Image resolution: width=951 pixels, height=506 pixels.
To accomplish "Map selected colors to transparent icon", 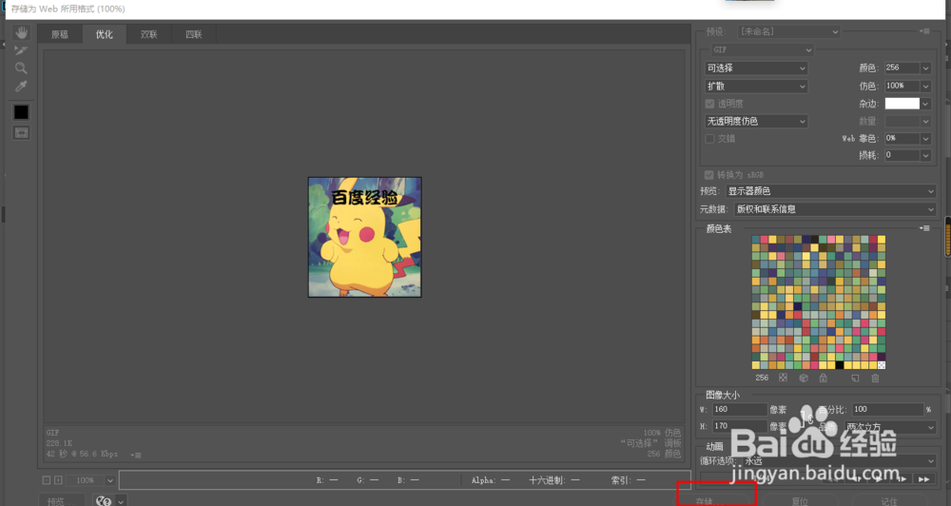I will 783,378.
